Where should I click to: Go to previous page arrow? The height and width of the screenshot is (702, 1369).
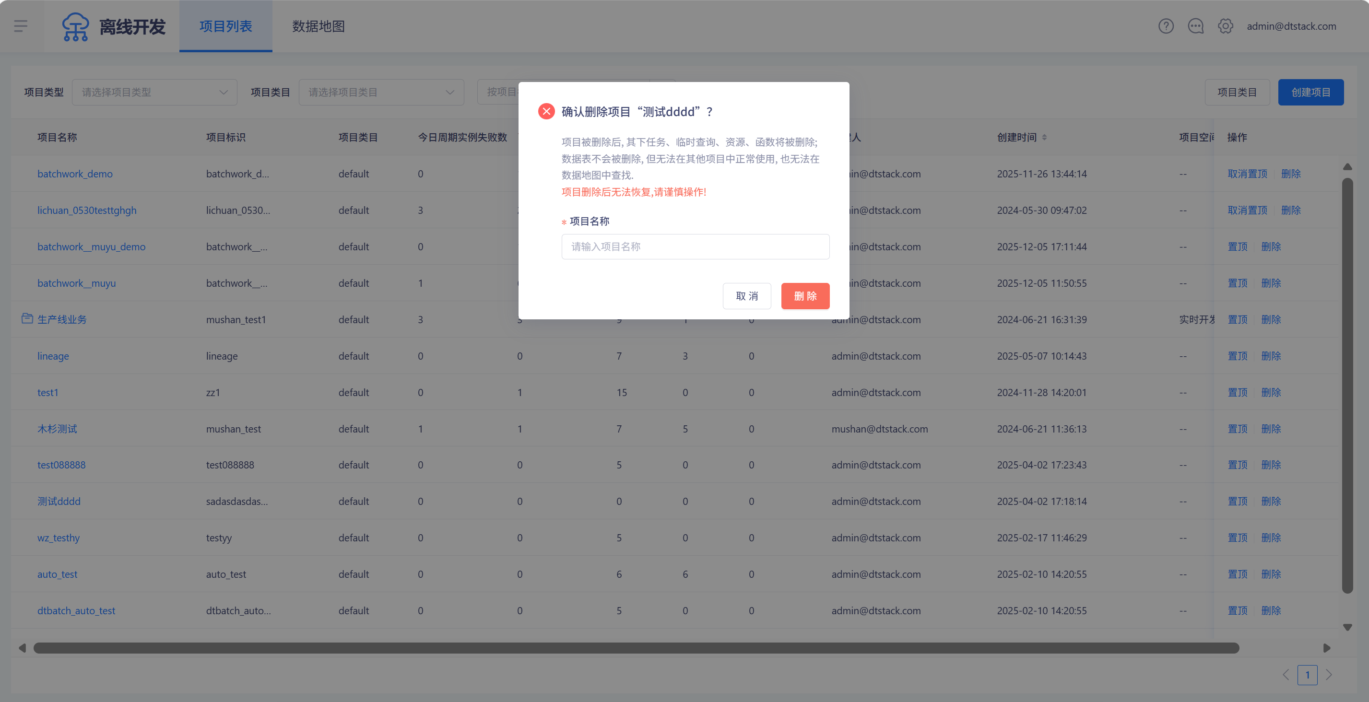[1286, 675]
